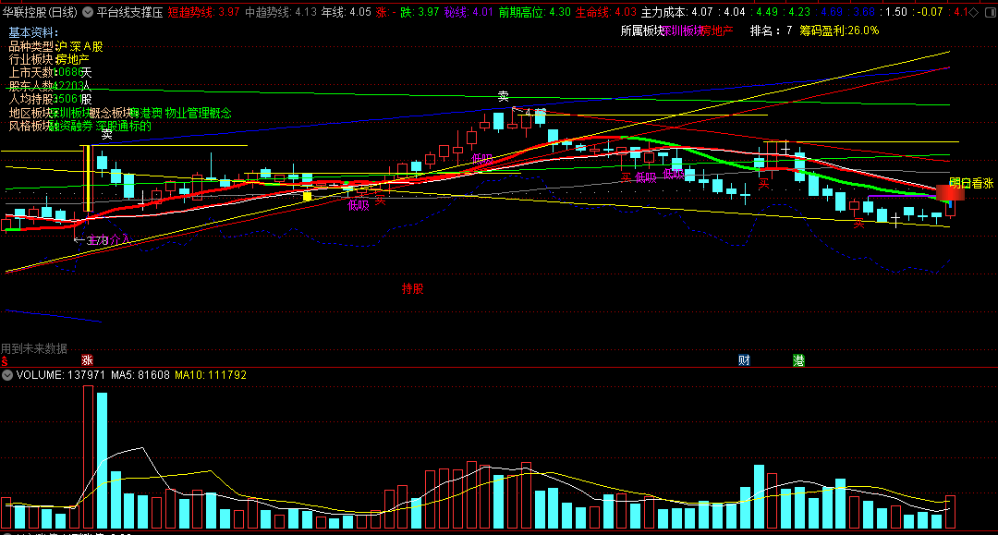Click the 融资融券 style tag
This screenshot has width=998, height=535.
[x=70, y=126]
